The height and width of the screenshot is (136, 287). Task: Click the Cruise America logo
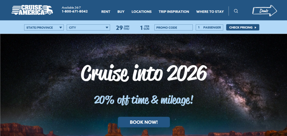coord(32,10)
